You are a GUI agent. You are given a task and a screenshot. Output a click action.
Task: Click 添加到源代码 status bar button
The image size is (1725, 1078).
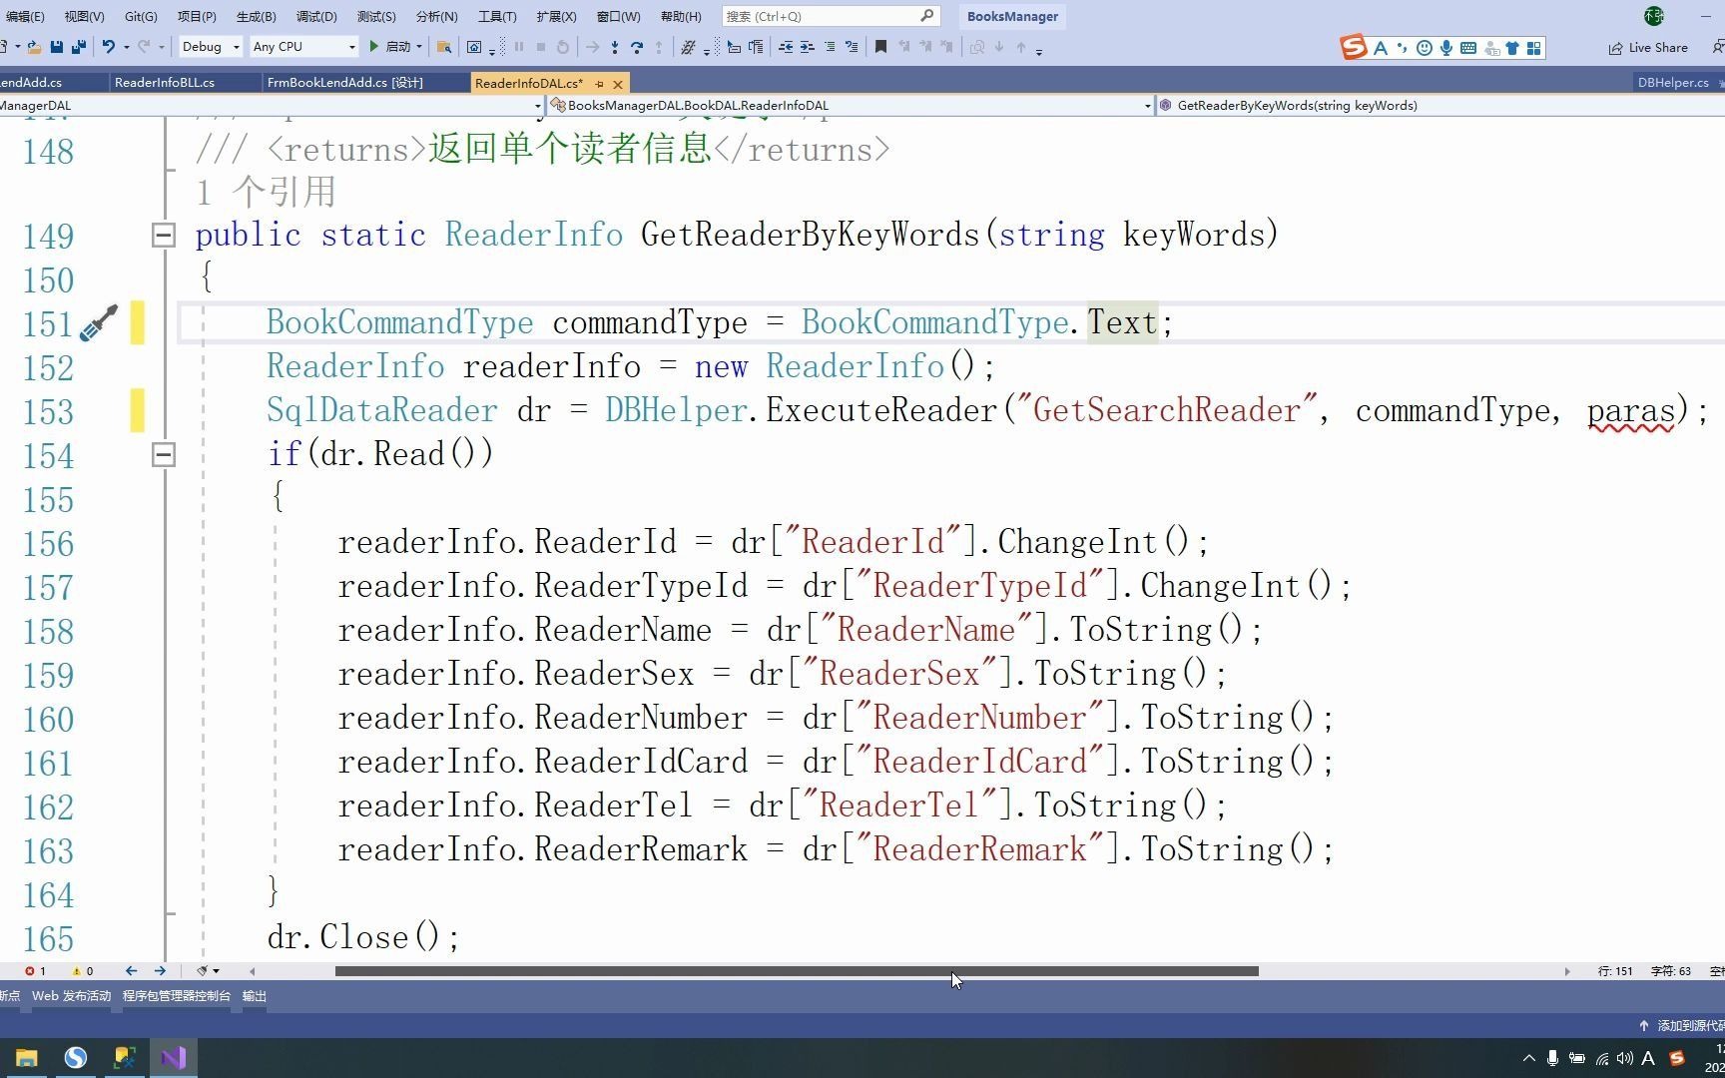click(1682, 1025)
